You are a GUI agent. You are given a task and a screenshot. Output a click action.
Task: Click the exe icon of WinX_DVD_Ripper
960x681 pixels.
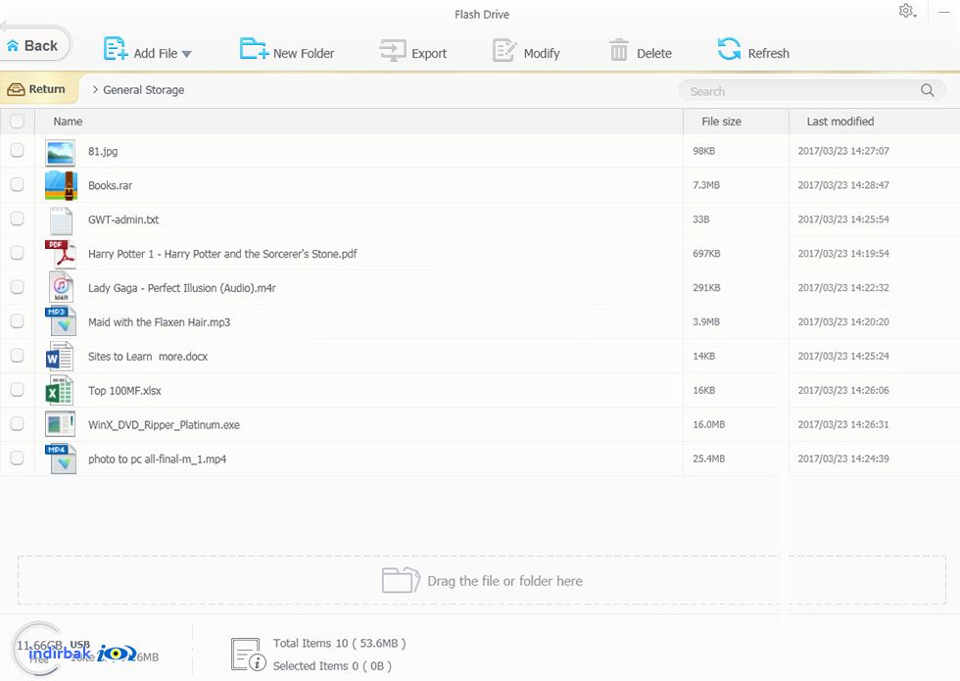tap(60, 424)
